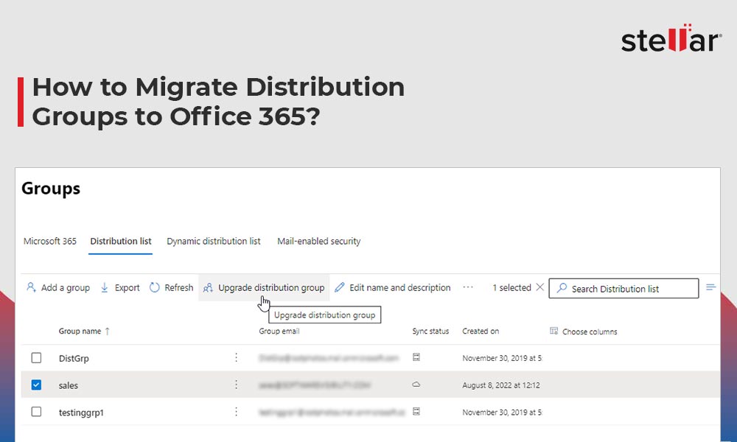Focus the Search Distribution list field
This screenshot has height=442, width=737.
tap(624, 288)
